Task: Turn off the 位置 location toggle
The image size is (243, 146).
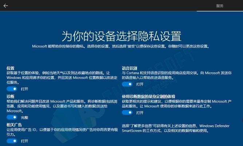Action: (12, 89)
